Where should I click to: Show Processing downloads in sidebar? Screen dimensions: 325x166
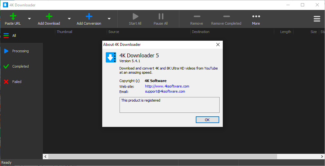coord(21,51)
